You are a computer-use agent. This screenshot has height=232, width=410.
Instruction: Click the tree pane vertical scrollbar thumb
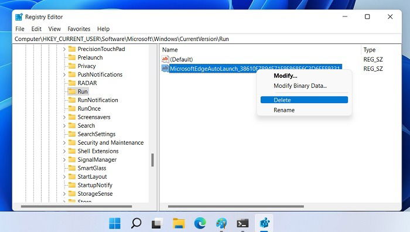[152, 160]
